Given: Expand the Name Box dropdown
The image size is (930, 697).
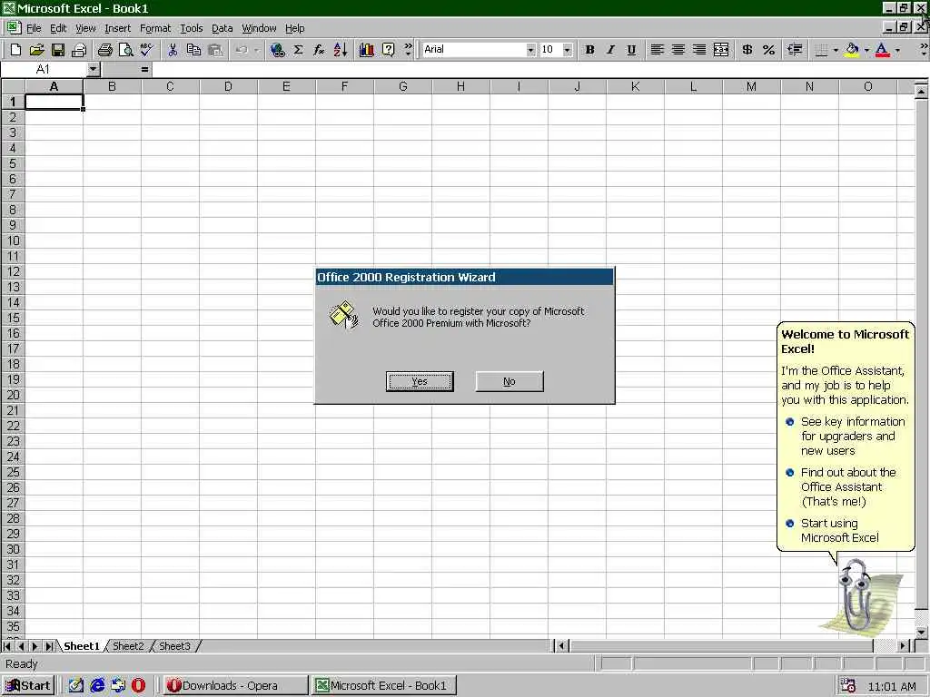Looking at the screenshot, I should point(93,69).
